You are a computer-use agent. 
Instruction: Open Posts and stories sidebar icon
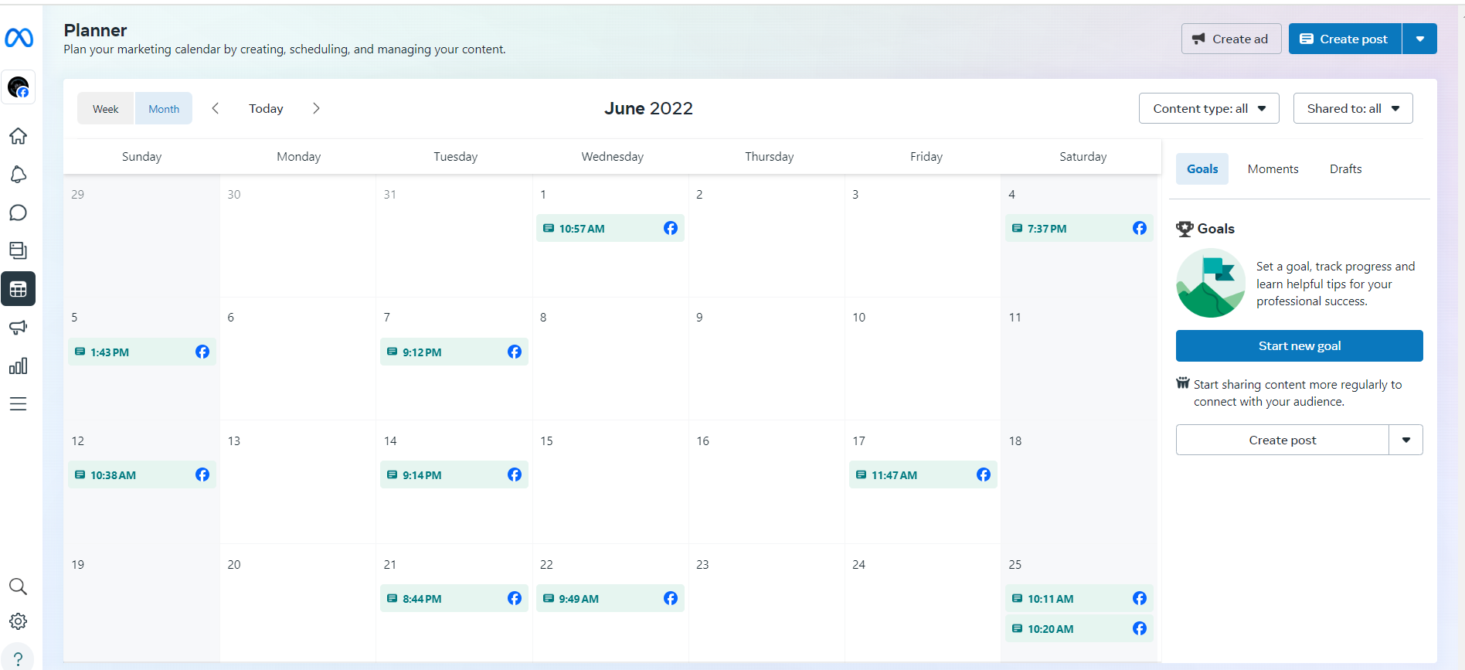coord(19,250)
